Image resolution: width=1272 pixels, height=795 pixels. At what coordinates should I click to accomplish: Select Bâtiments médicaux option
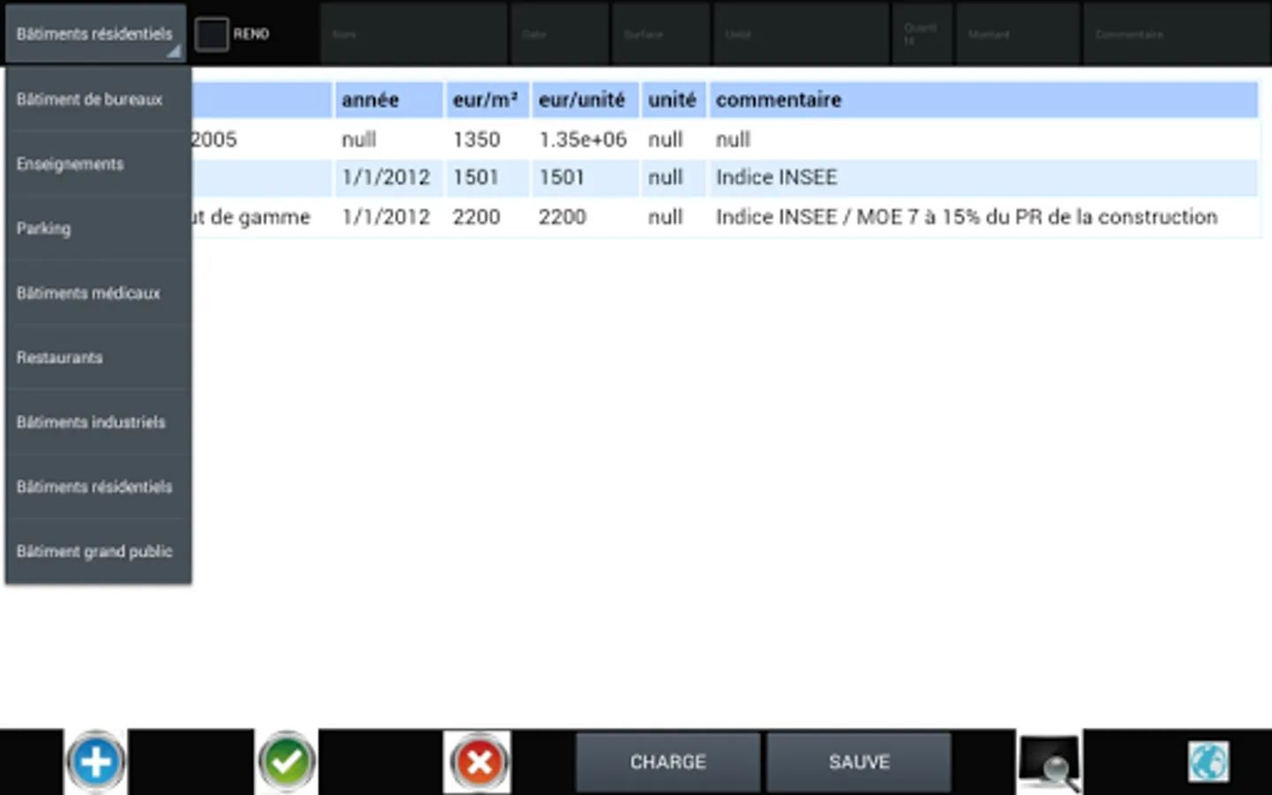coord(98,293)
